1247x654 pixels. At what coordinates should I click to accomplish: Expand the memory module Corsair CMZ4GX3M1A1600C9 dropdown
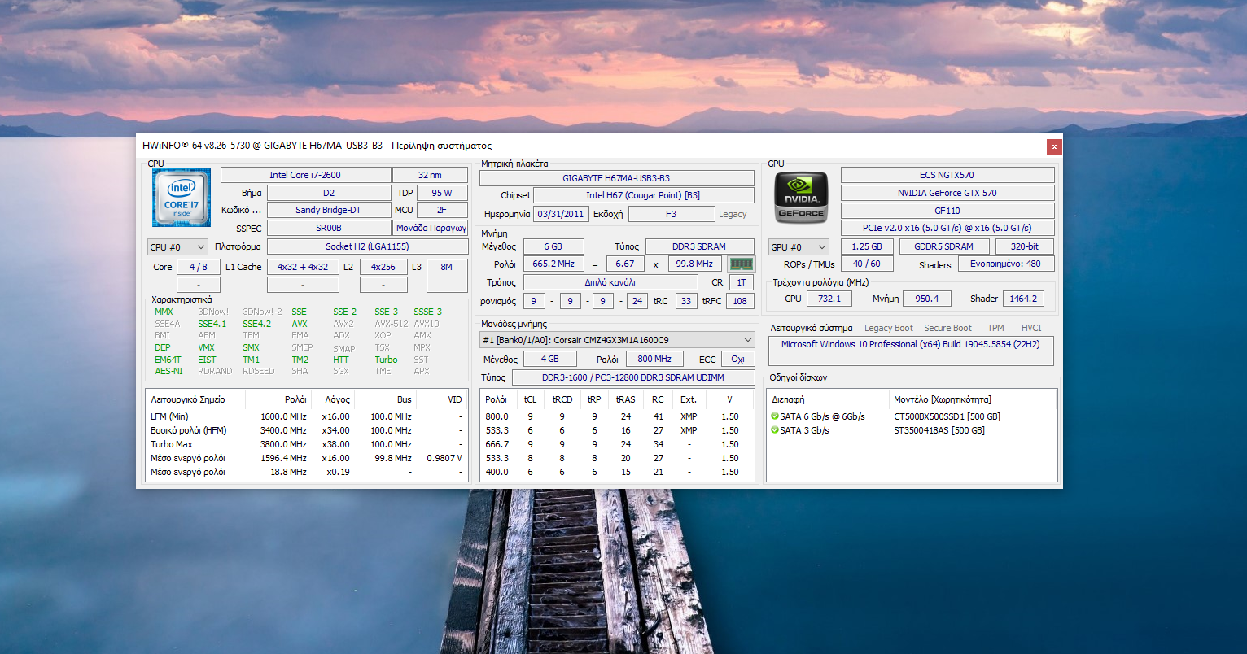click(617, 340)
